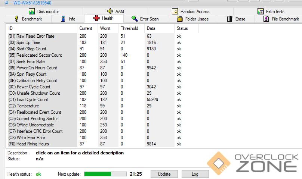Viewport: 302px width, 179px height.
Task: Select the Unsafe Shutdown Count row
Action: [x=103, y=93]
